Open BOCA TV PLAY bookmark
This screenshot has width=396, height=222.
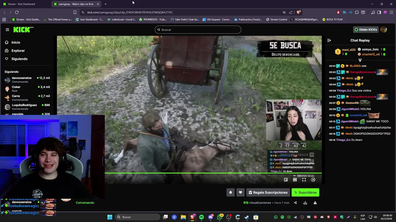click(x=333, y=19)
